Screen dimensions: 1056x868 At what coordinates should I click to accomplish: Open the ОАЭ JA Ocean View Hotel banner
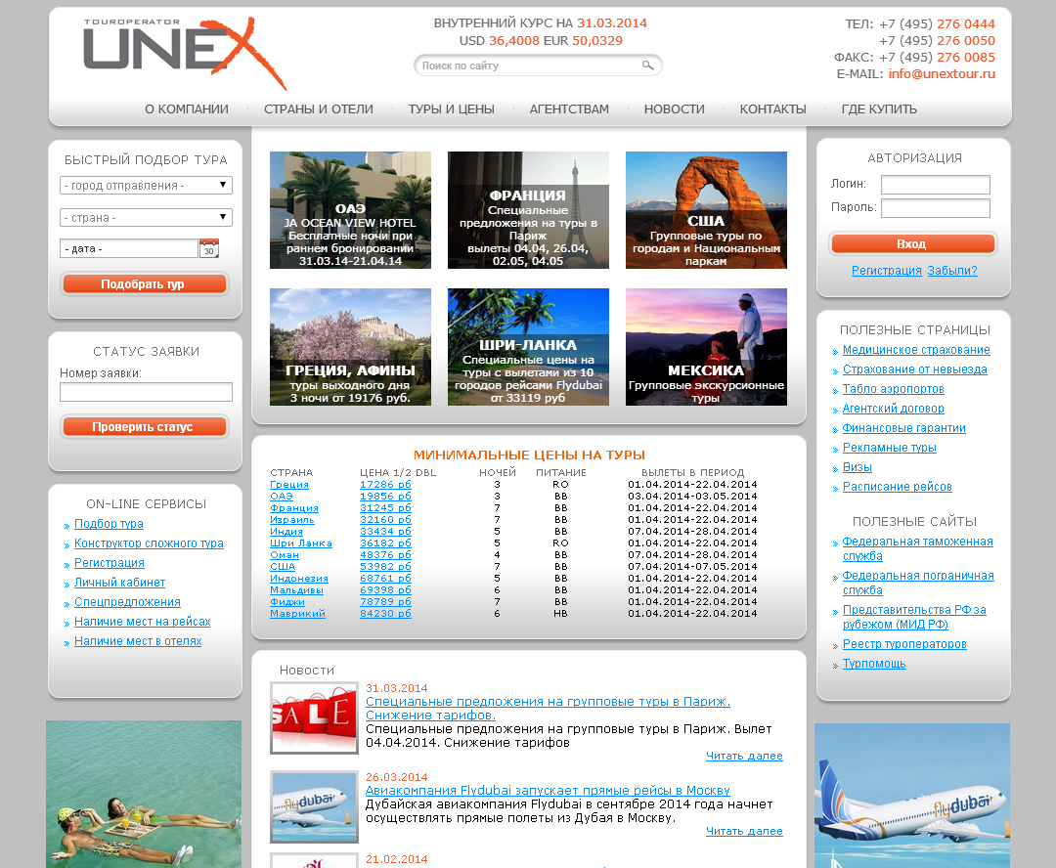click(x=350, y=210)
